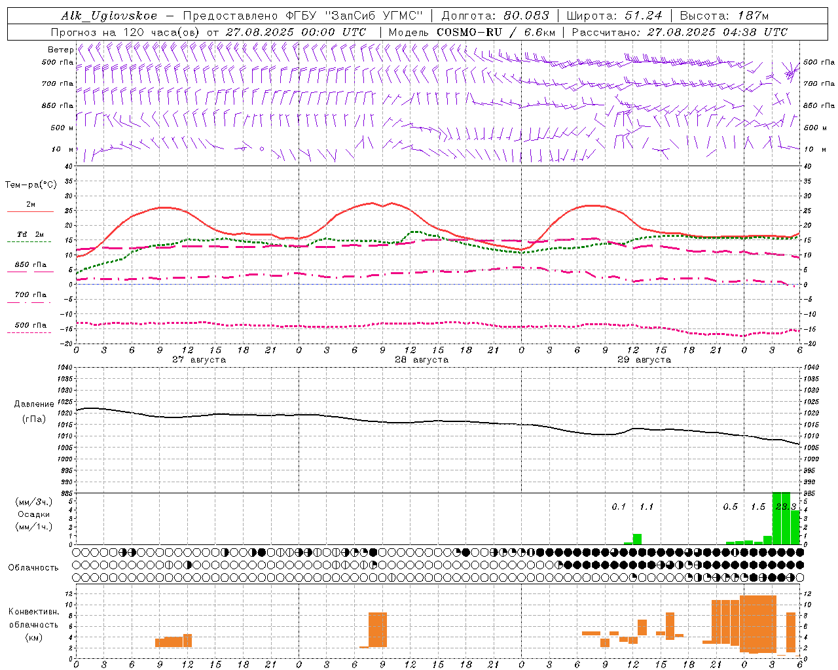Select the 29 августа date label

click(x=644, y=360)
